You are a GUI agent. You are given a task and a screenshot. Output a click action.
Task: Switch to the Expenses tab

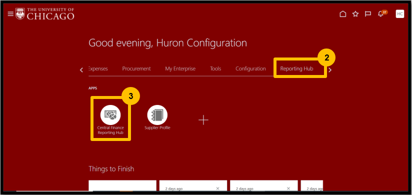pyautogui.click(x=98, y=69)
